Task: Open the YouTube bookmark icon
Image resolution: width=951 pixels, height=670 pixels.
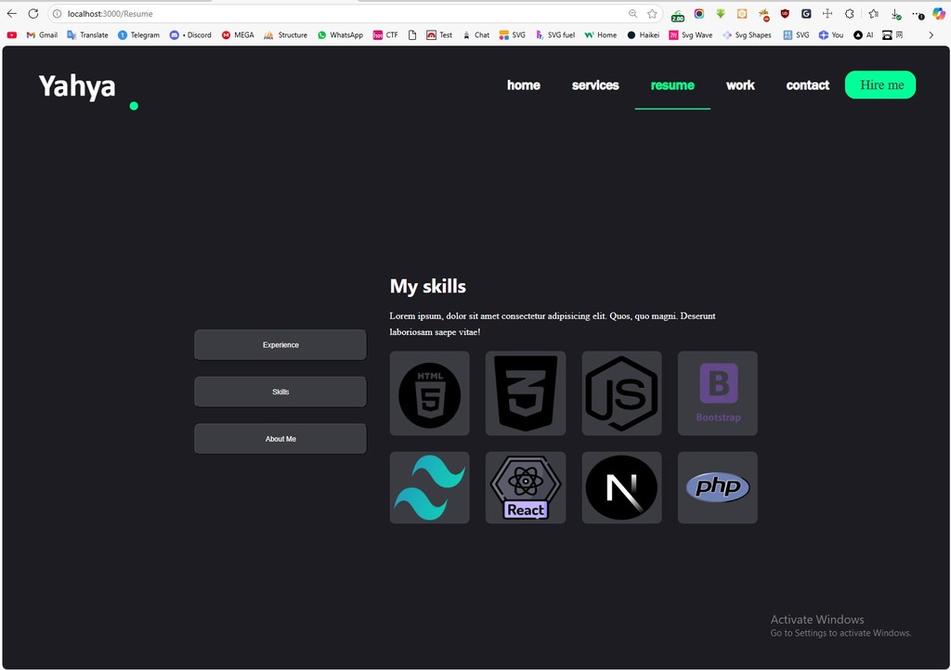Action: 11,35
